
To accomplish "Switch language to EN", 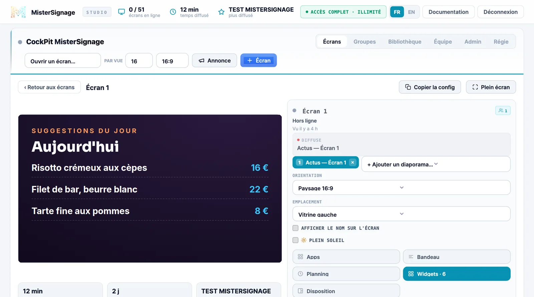I will coord(412,12).
